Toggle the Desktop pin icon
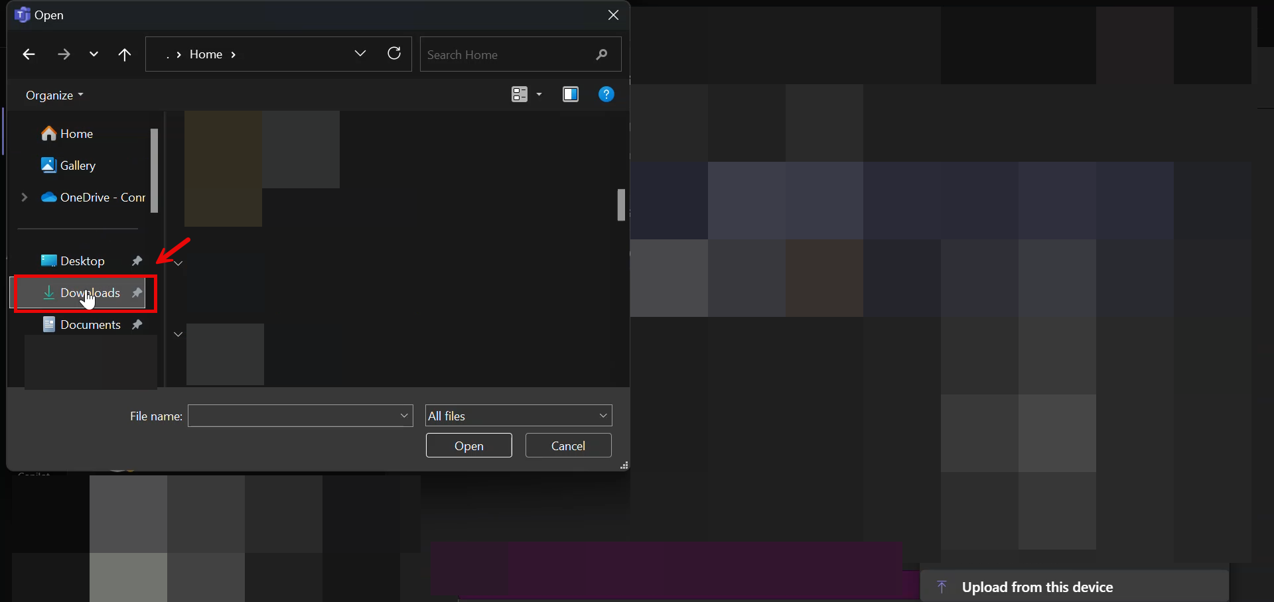 137,261
